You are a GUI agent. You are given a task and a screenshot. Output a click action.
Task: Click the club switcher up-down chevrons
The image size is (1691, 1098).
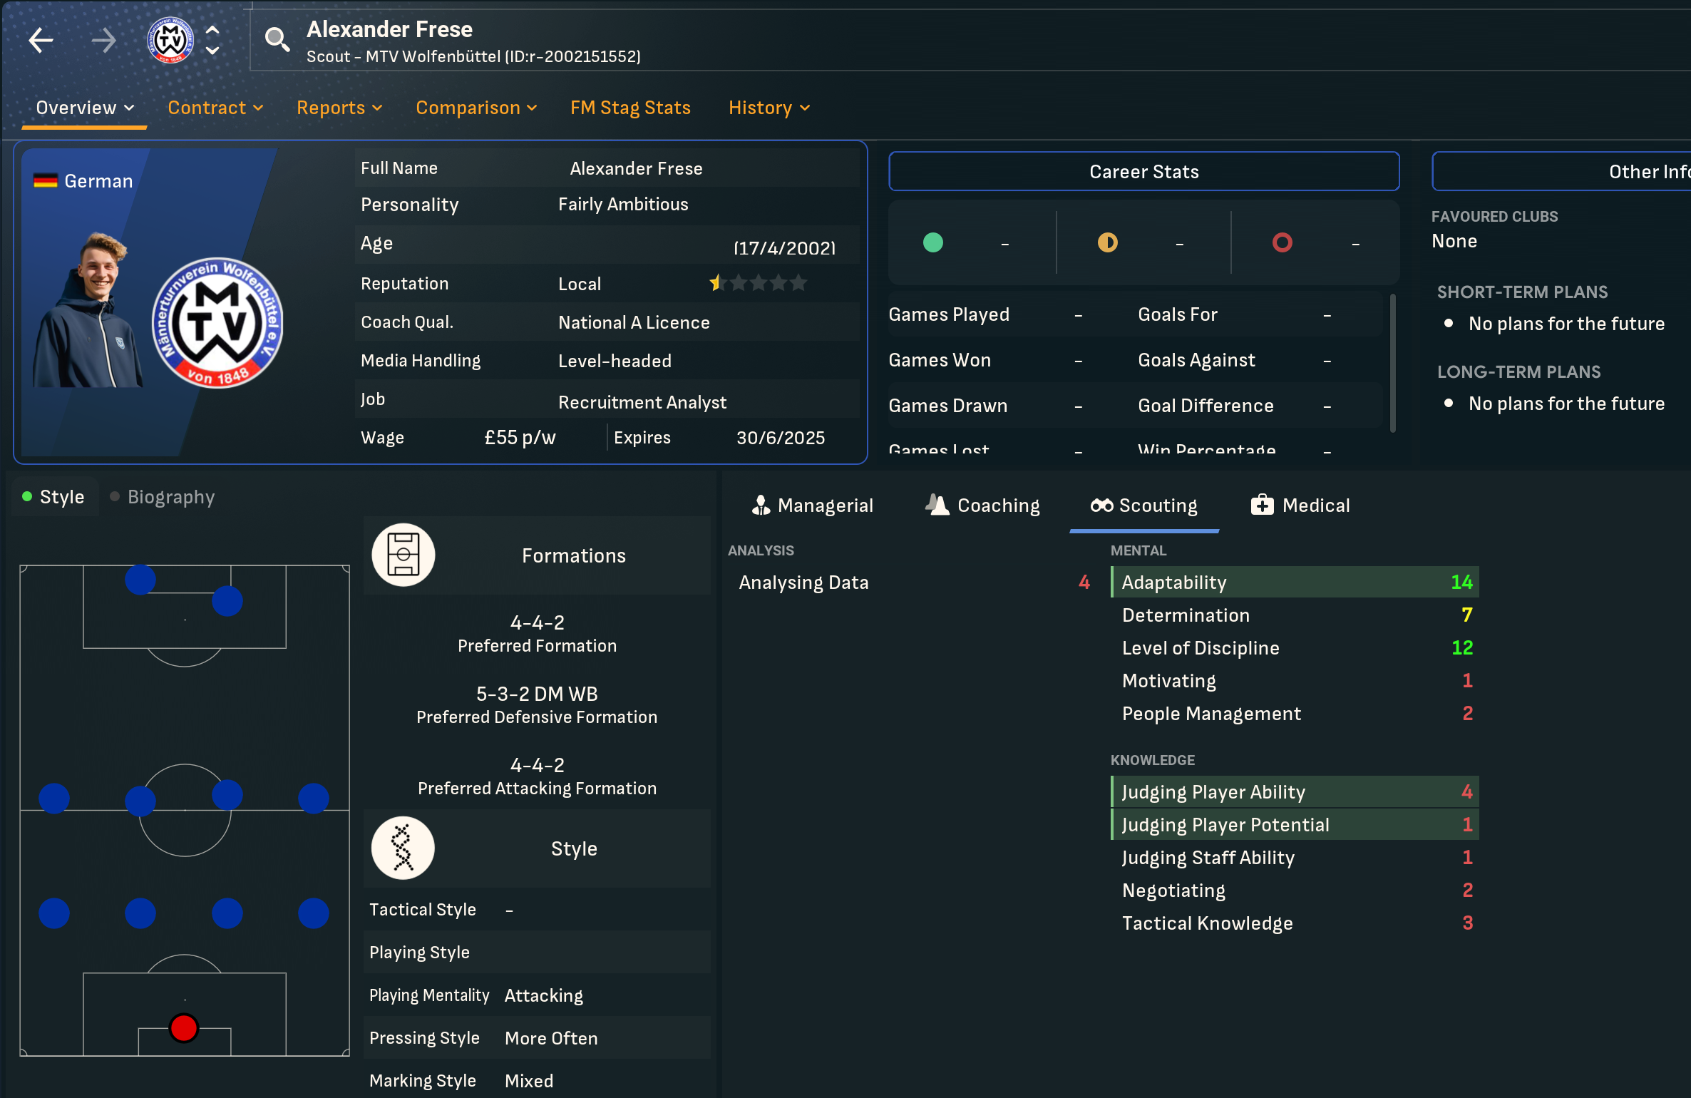[212, 40]
